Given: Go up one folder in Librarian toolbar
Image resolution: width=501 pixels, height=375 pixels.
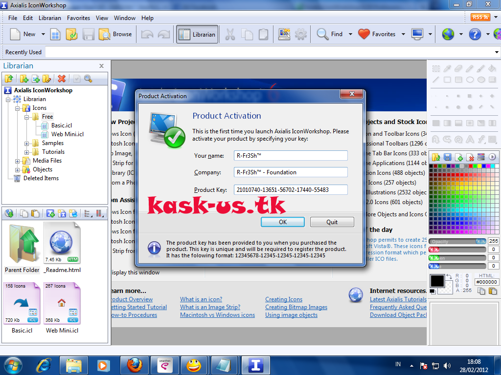Looking at the screenshot, I should 9,79.
